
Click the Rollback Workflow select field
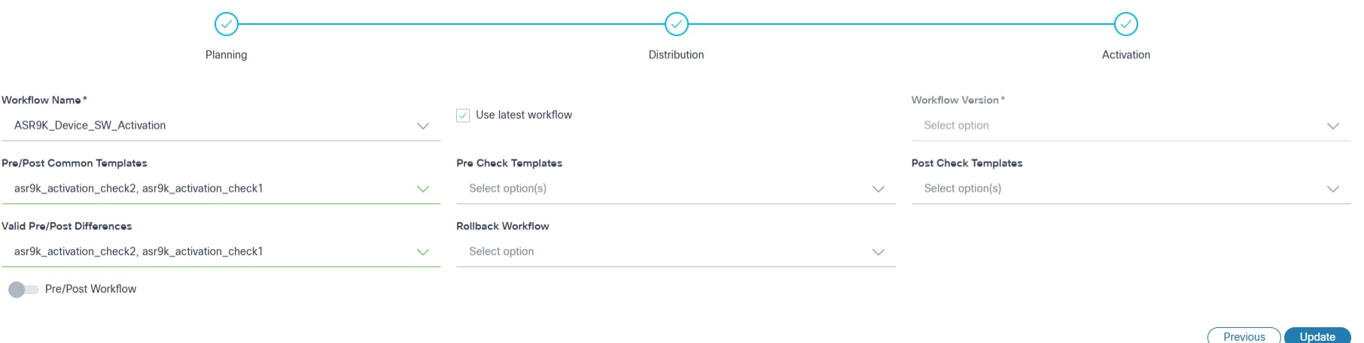click(662, 252)
